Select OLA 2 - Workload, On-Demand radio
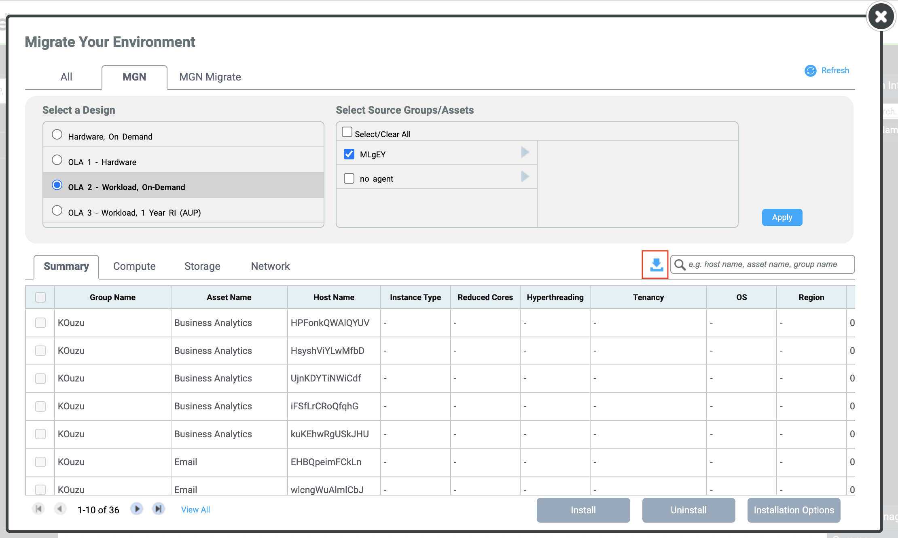898x538 pixels. point(57,185)
